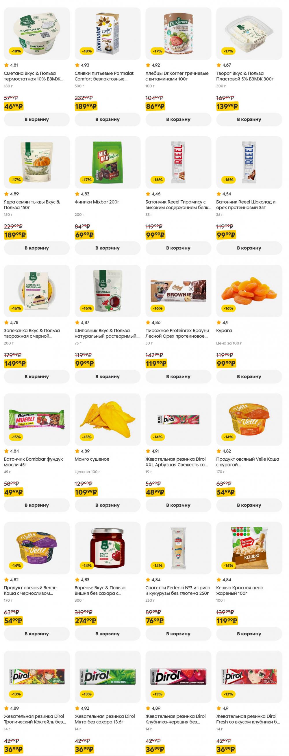Click the -16% badge on Запеканка творожная
The width and height of the screenshot is (289, 756).
pos(16,308)
